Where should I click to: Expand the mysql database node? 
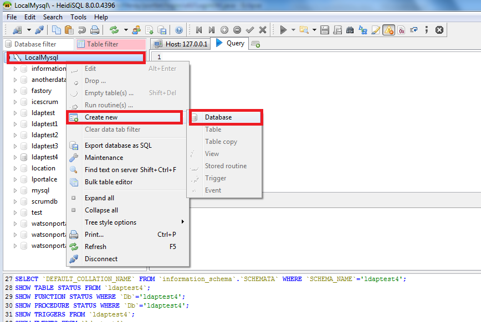pos(15,190)
